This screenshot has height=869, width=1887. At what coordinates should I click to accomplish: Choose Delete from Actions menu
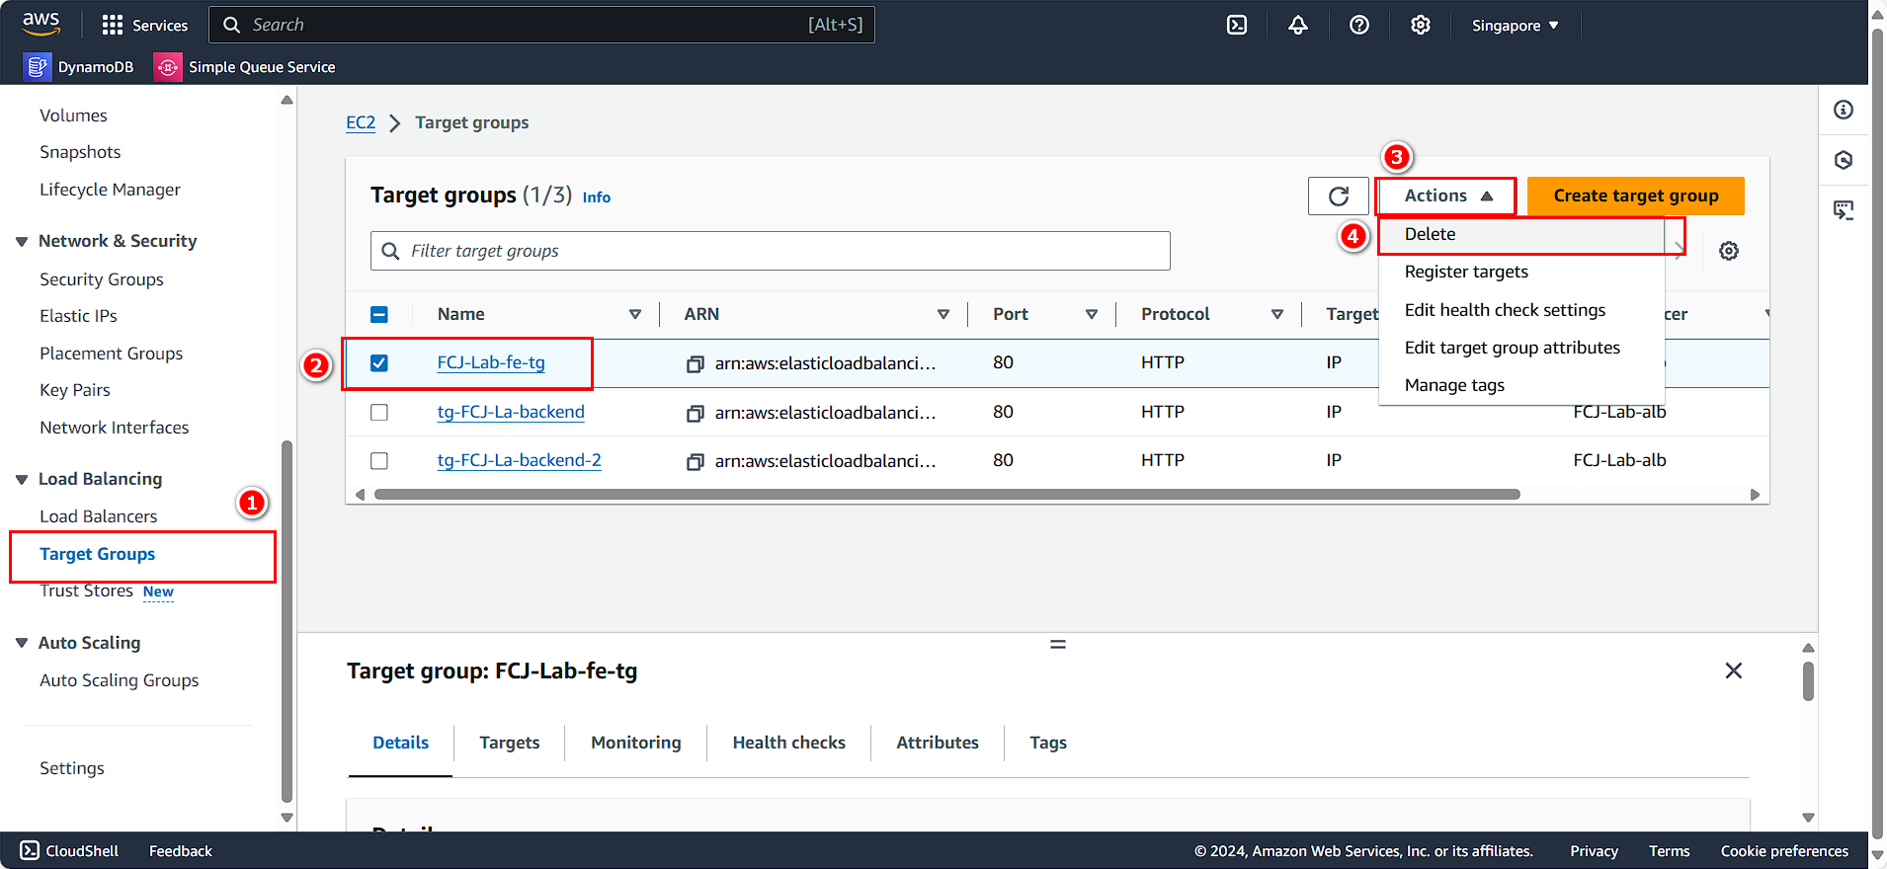tap(1521, 234)
